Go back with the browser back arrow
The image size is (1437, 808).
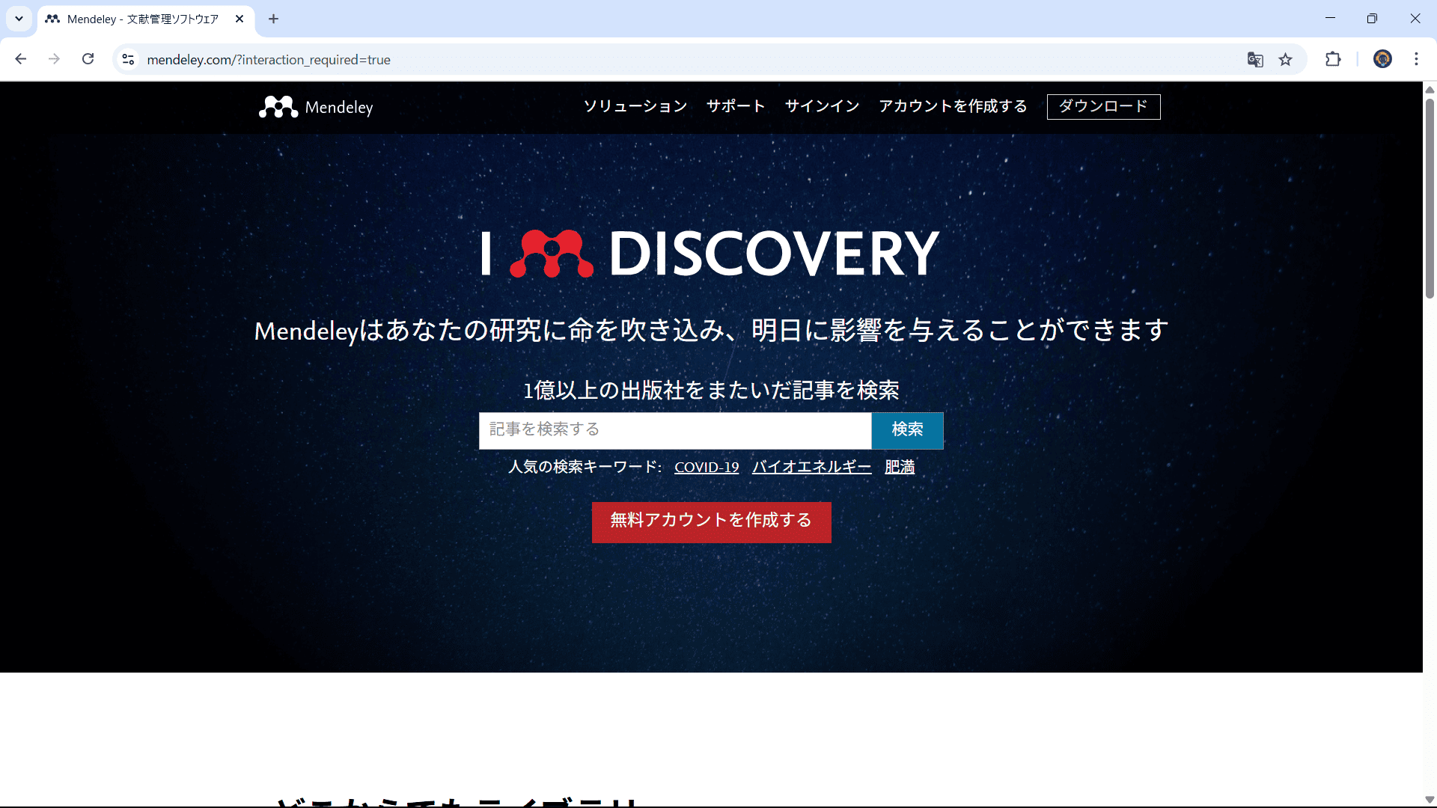pyautogui.click(x=21, y=59)
